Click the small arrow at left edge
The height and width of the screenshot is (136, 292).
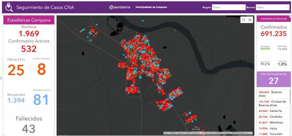tap(1, 78)
